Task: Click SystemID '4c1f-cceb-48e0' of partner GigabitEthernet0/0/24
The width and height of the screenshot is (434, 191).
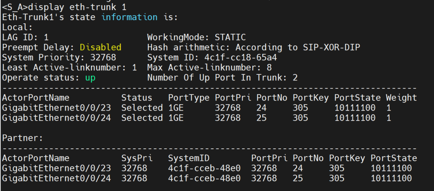Action: (204, 179)
